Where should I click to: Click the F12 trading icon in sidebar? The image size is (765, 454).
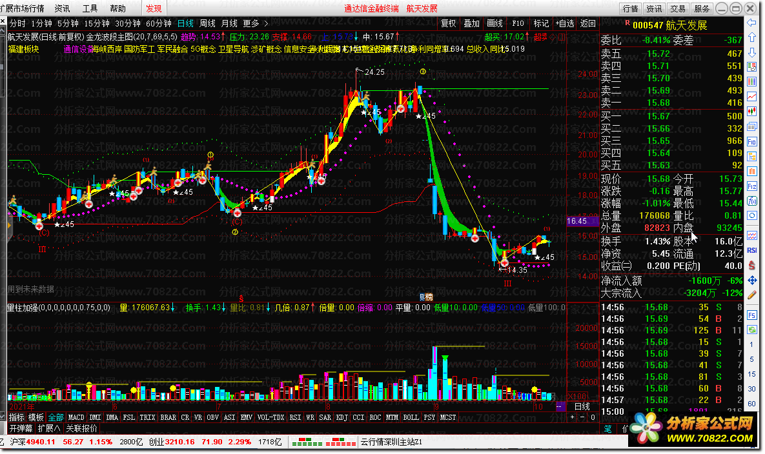click(x=752, y=186)
